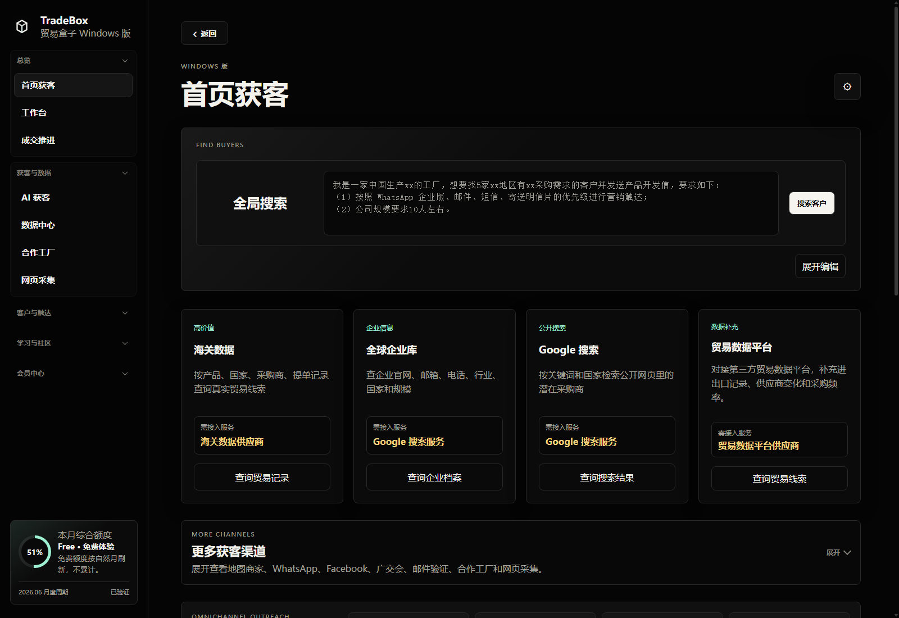The width and height of the screenshot is (899, 618).
Task: Open 工作台 from the sidebar
Action: [73, 113]
